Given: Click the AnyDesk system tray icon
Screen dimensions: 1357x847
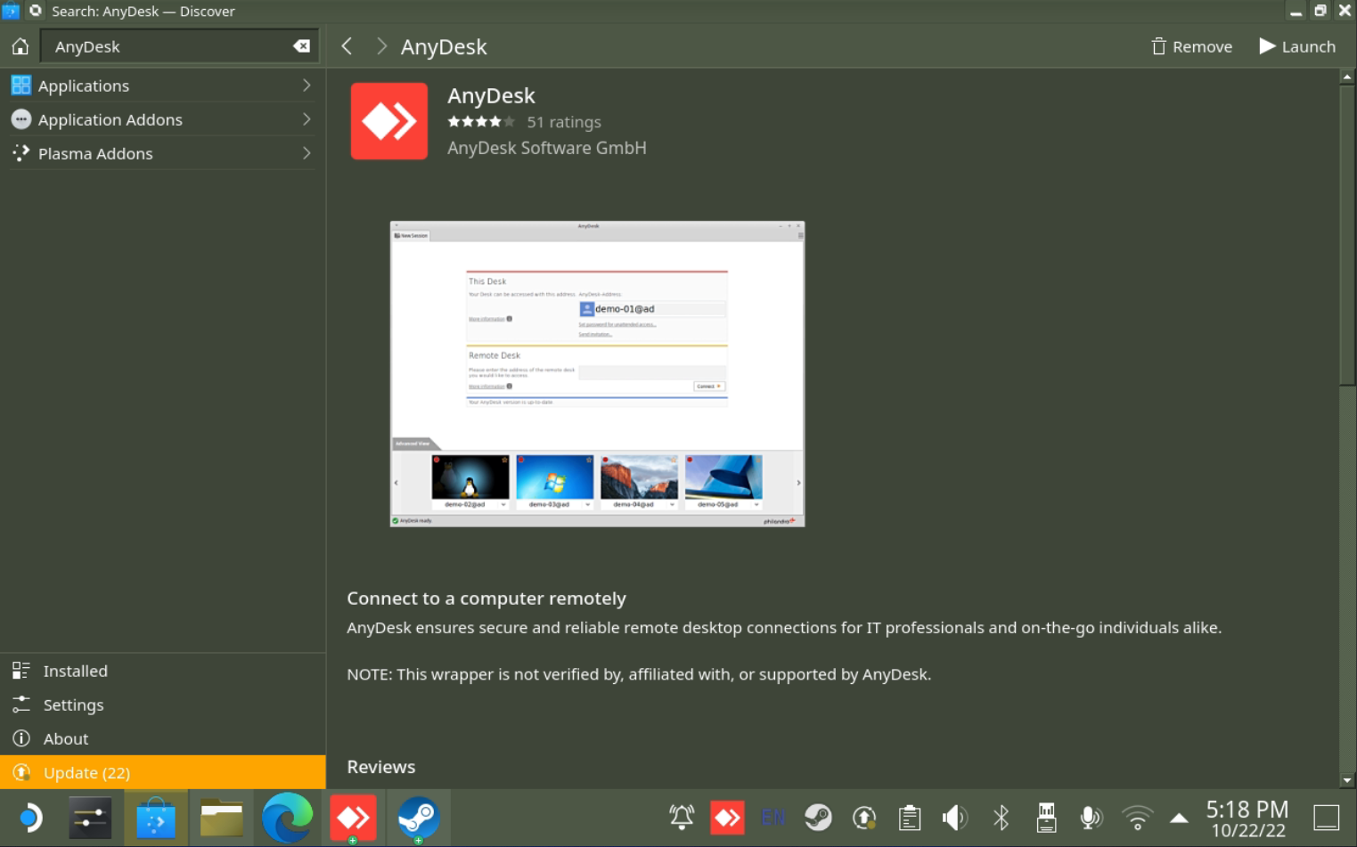Looking at the screenshot, I should pyautogui.click(x=727, y=818).
